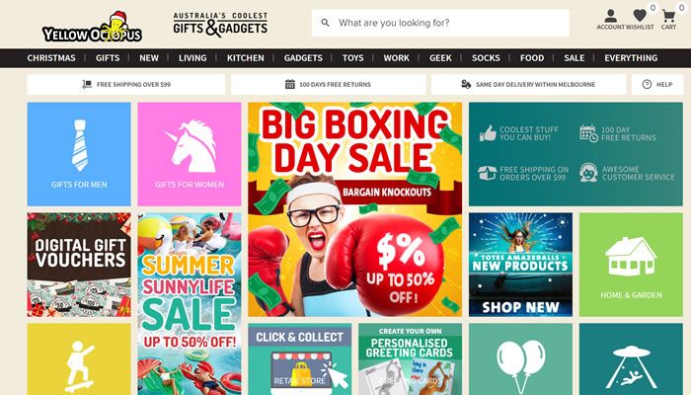Screen dimensions: 691x395
Task: Open Home & Garden house tile
Action: [631, 265]
